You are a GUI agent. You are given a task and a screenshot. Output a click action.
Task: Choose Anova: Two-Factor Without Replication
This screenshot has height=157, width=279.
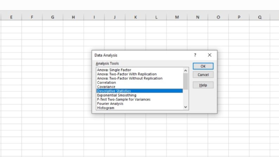click(x=139, y=78)
